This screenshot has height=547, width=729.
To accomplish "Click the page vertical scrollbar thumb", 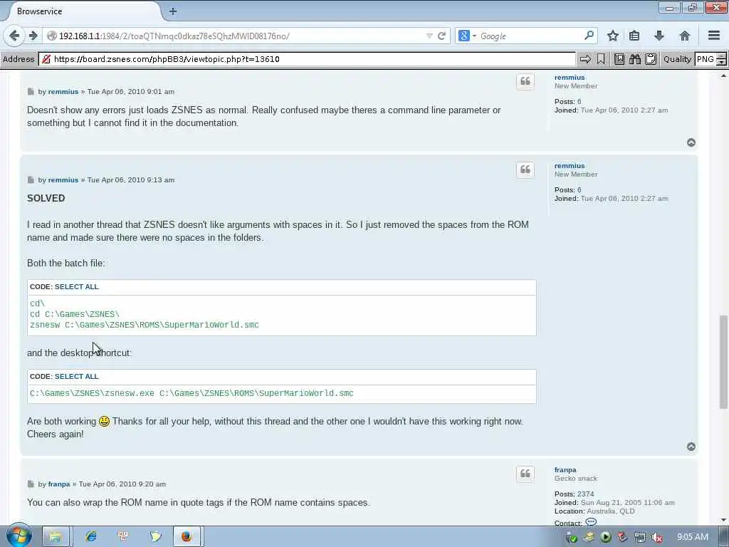I will (723, 362).
